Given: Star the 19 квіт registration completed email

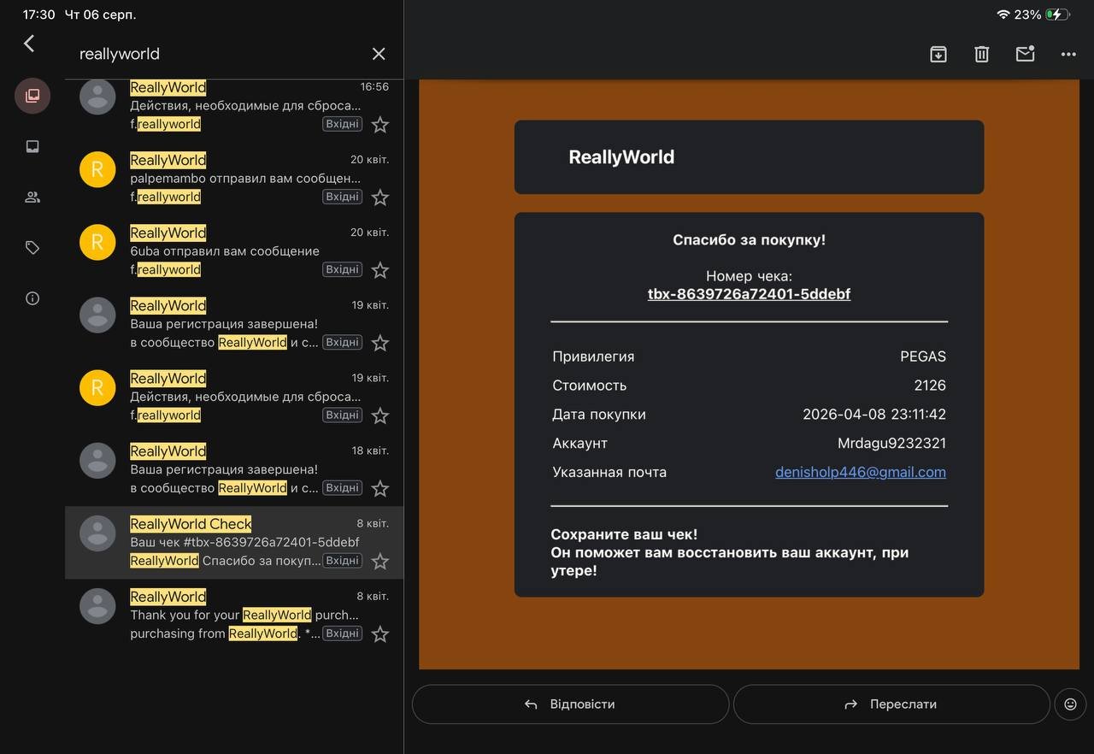Looking at the screenshot, I should point(380,343).
